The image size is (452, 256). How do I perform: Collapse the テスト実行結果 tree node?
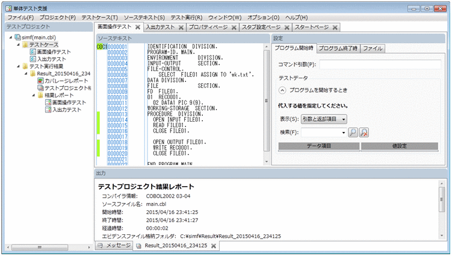18,66
